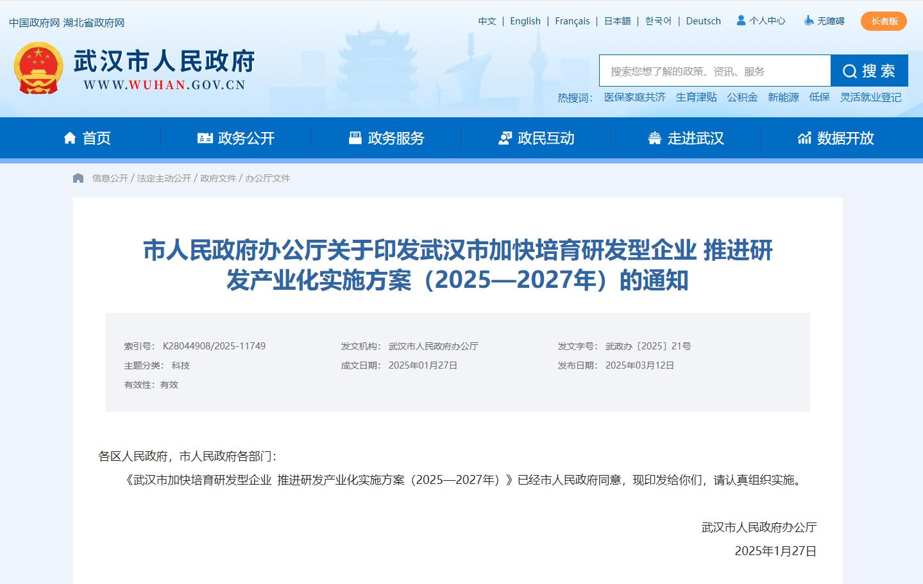Select Deutsch language option

(703, 21)
